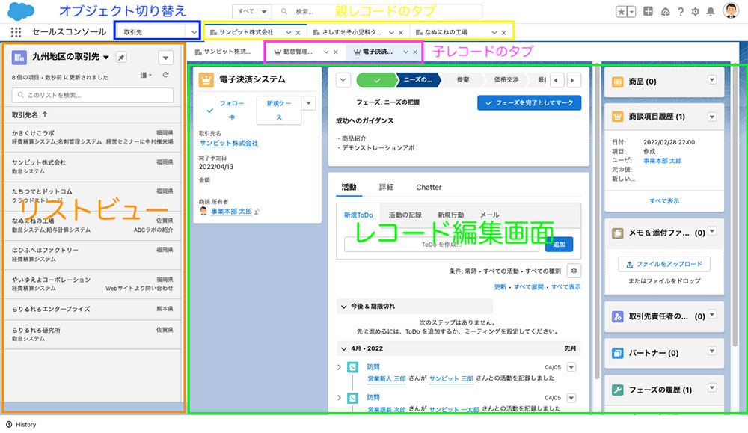Refresh the list view
The height and width of the screenshot is (433, 748).
pyautogui.click(x=165, y=75)
